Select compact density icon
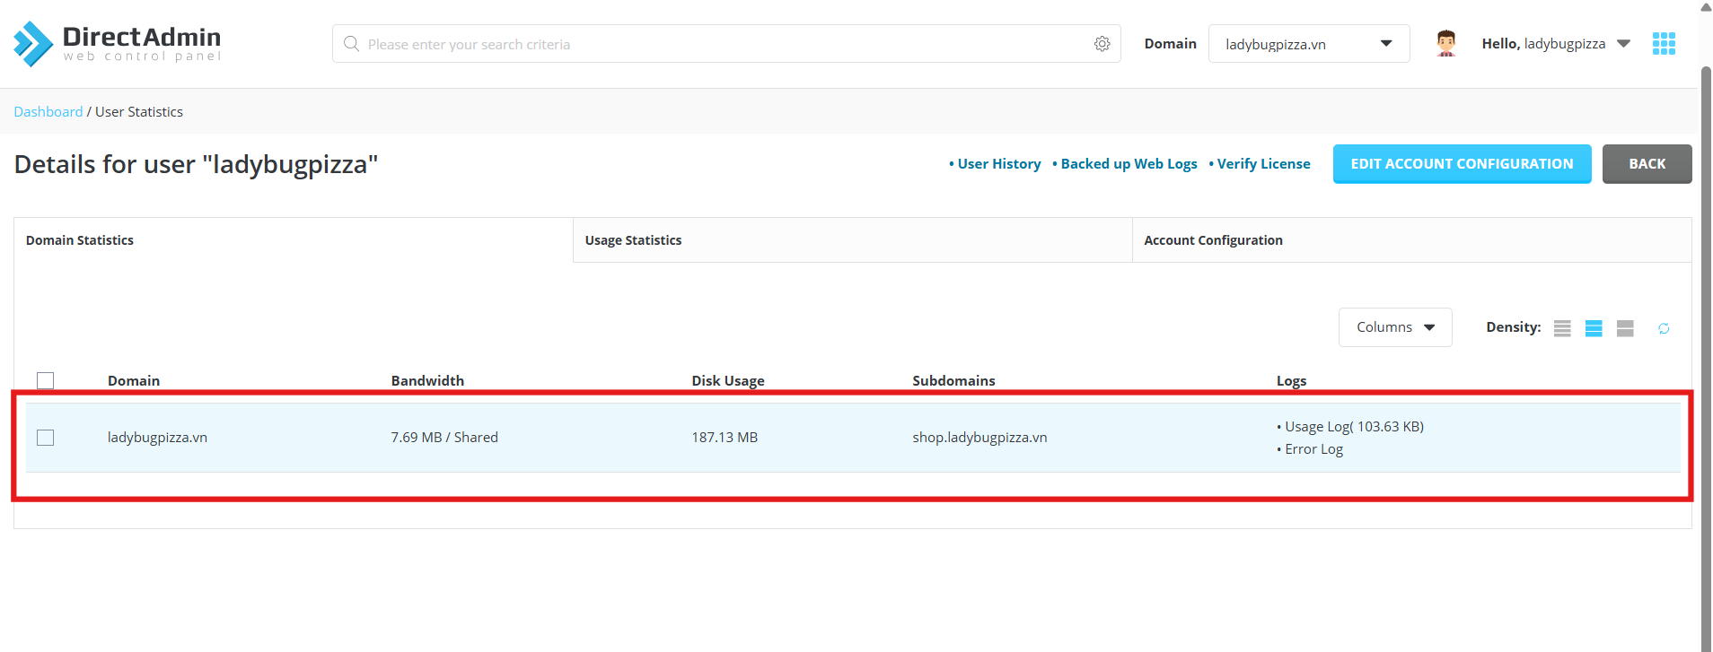 coord(1562,328)
